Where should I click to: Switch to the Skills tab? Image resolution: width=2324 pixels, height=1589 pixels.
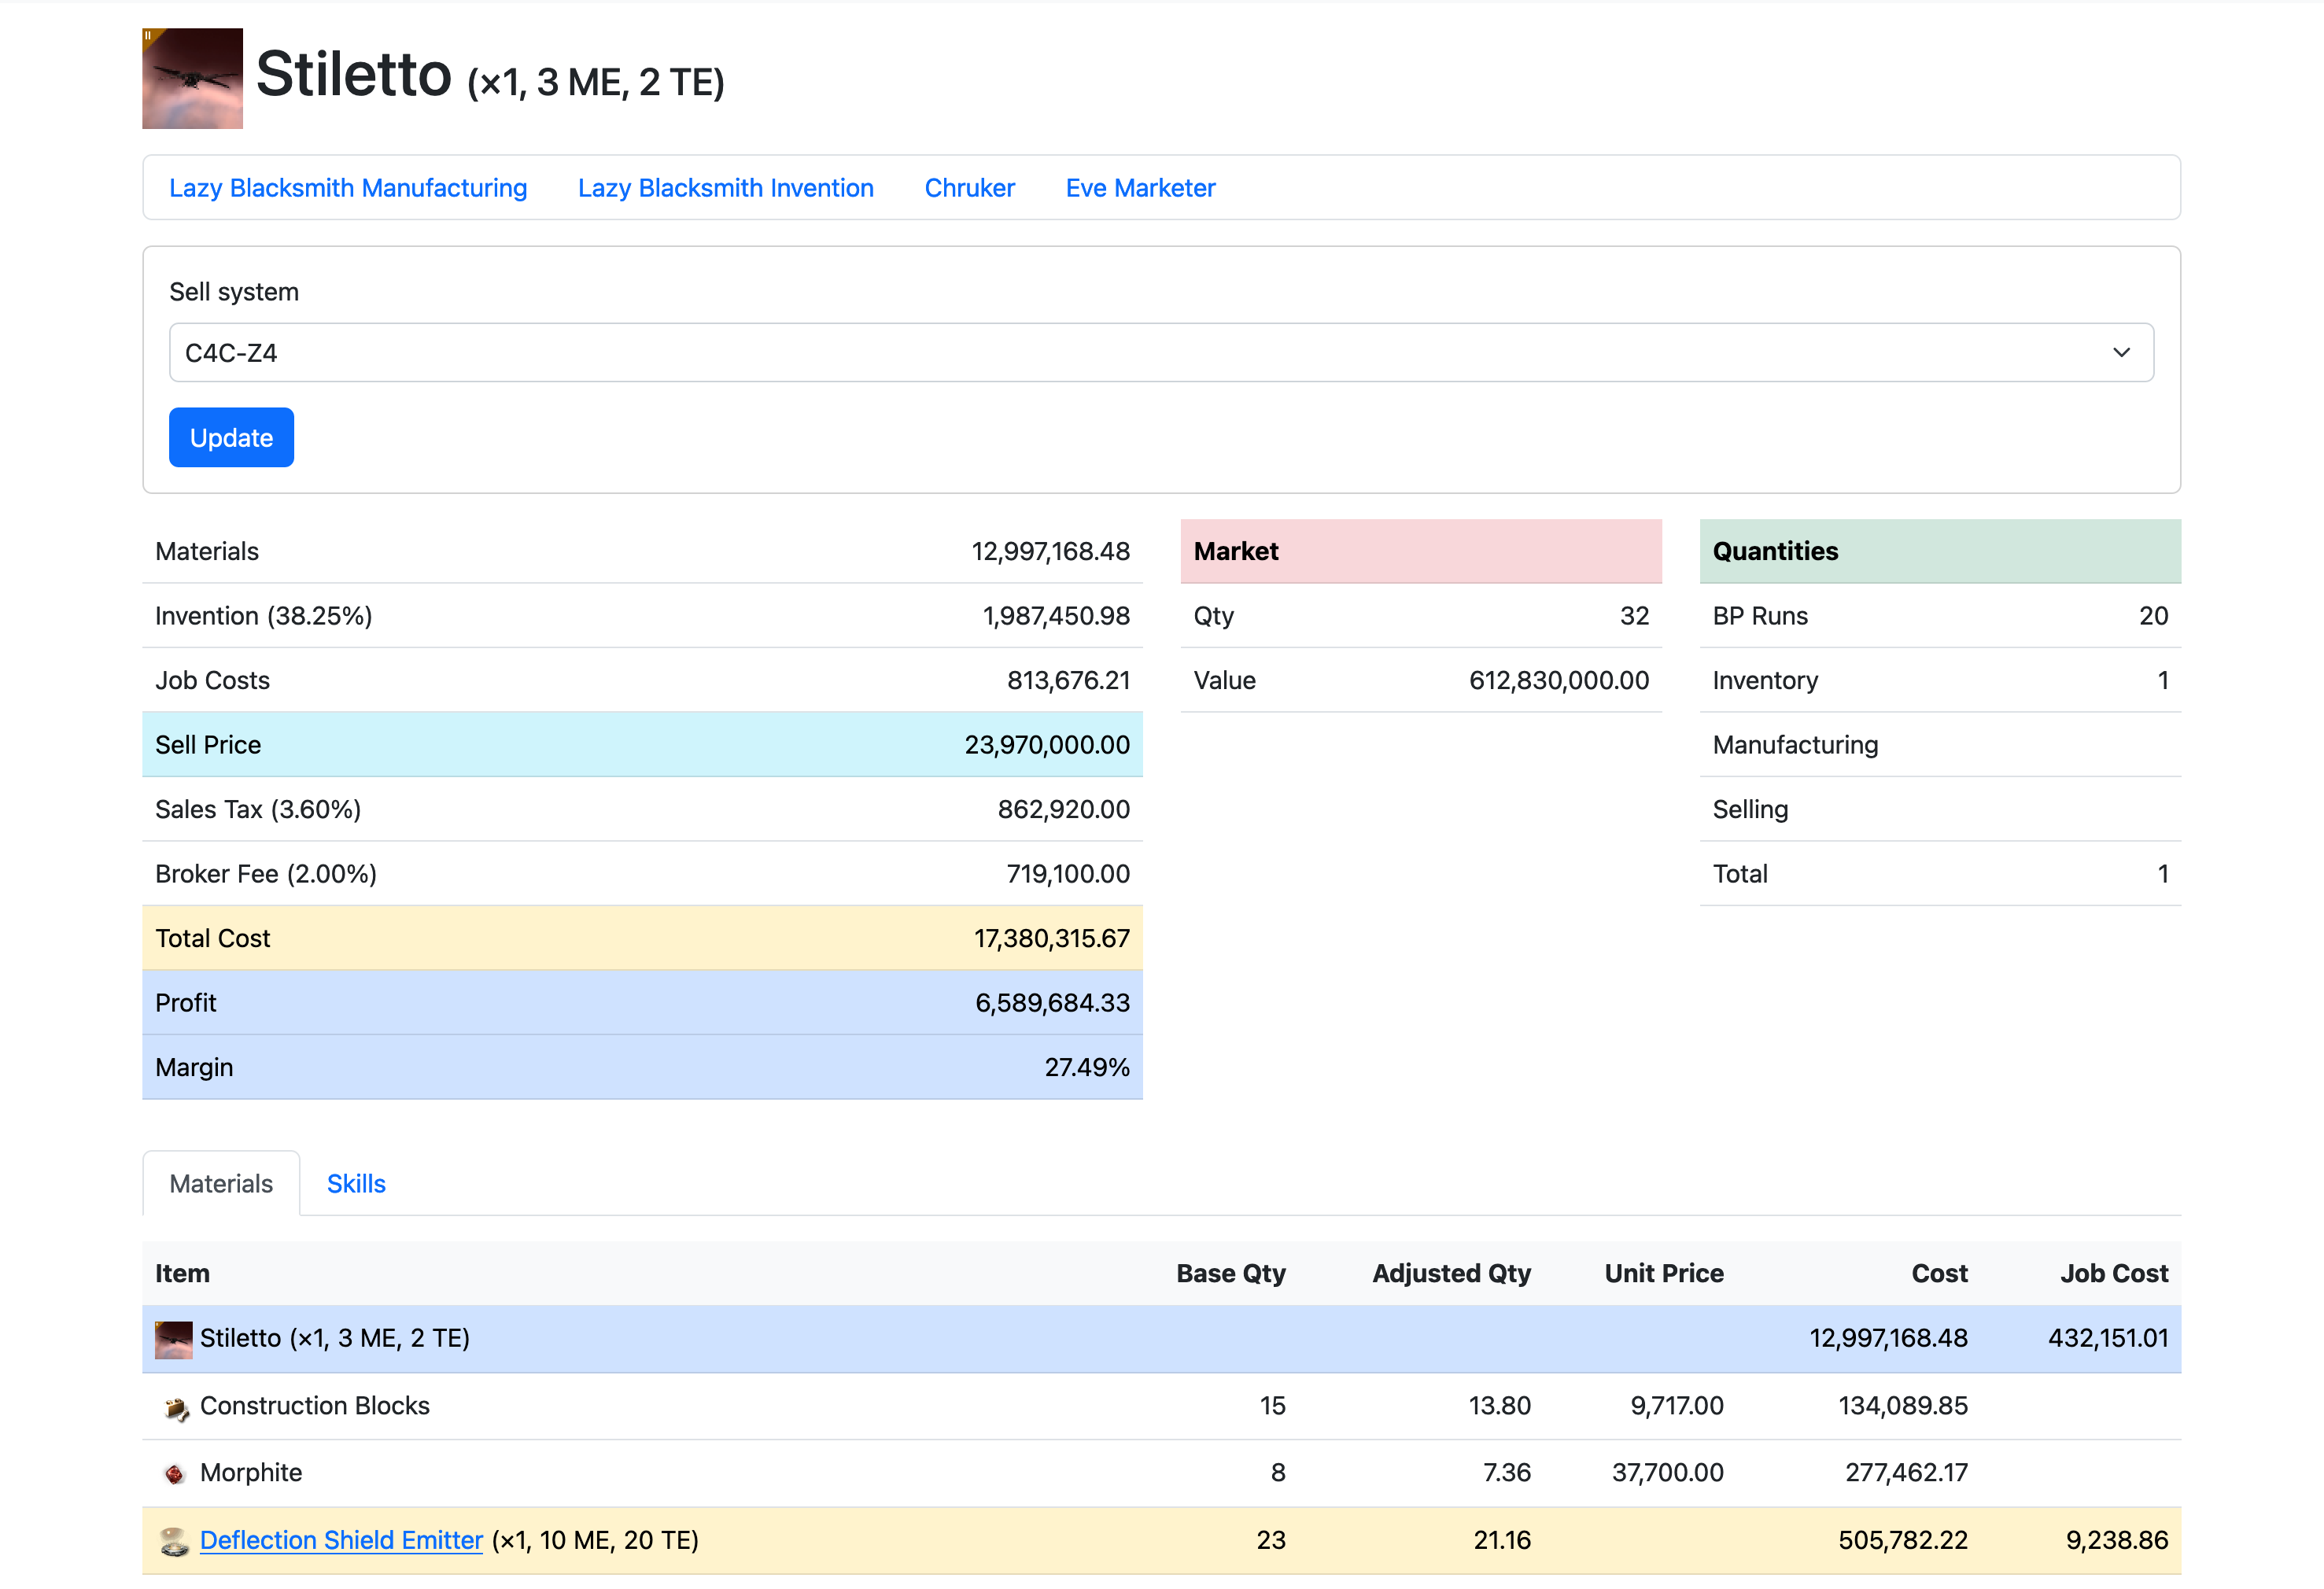[356, 1184]
